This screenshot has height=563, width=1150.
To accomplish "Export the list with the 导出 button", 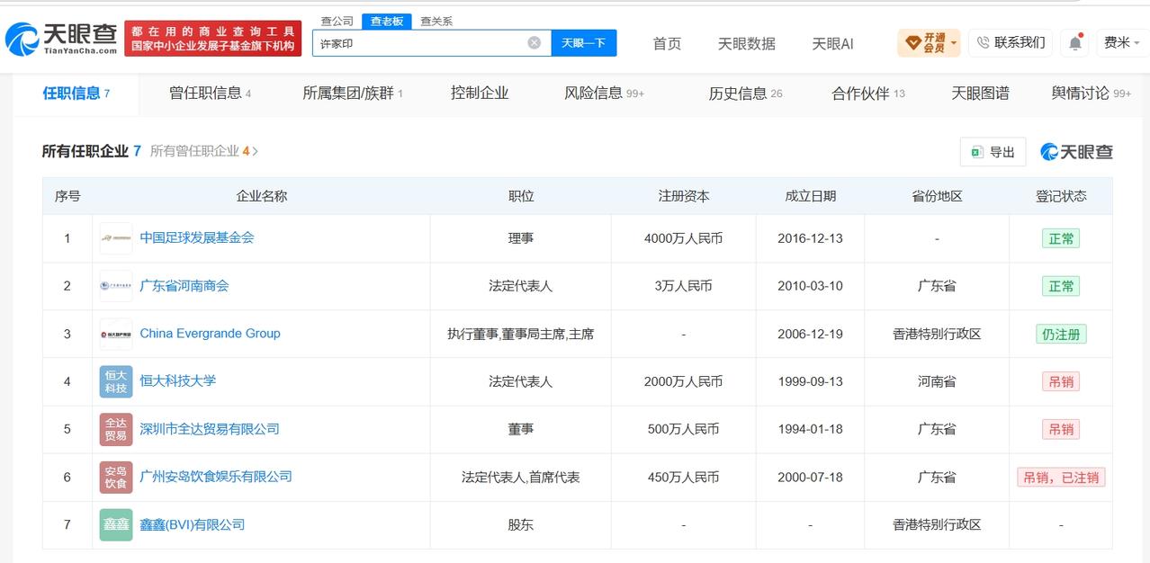I will [993, 152].
